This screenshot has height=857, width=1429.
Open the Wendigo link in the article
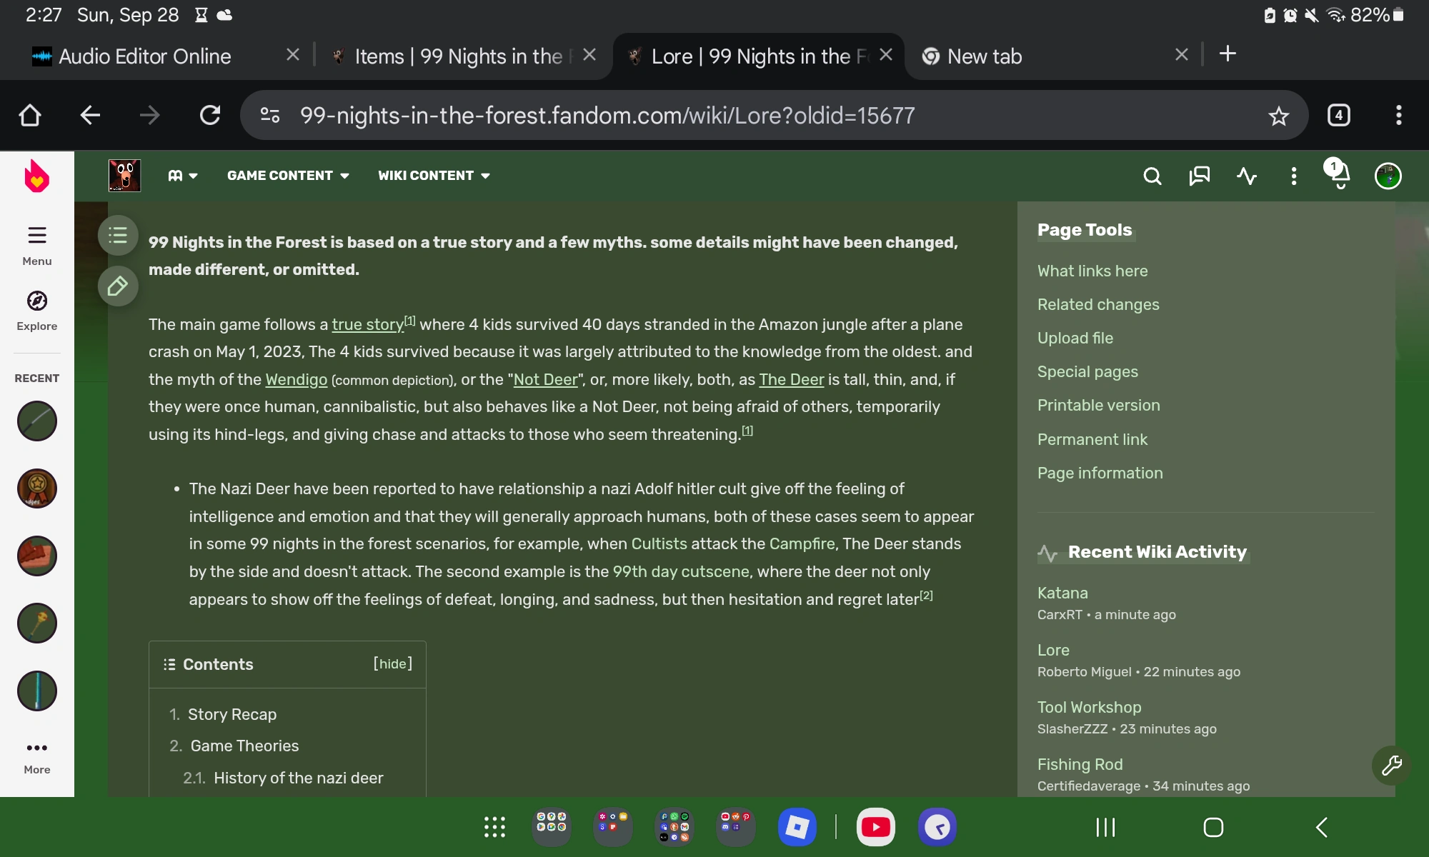tap(296, 380)
